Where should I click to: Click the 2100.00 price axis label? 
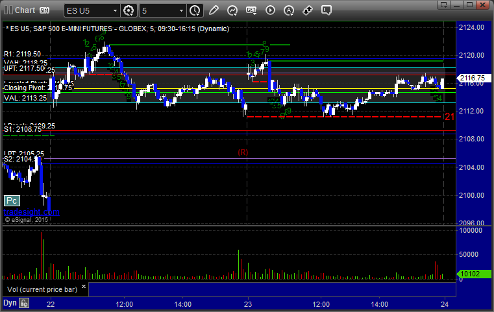click(472, 195)
